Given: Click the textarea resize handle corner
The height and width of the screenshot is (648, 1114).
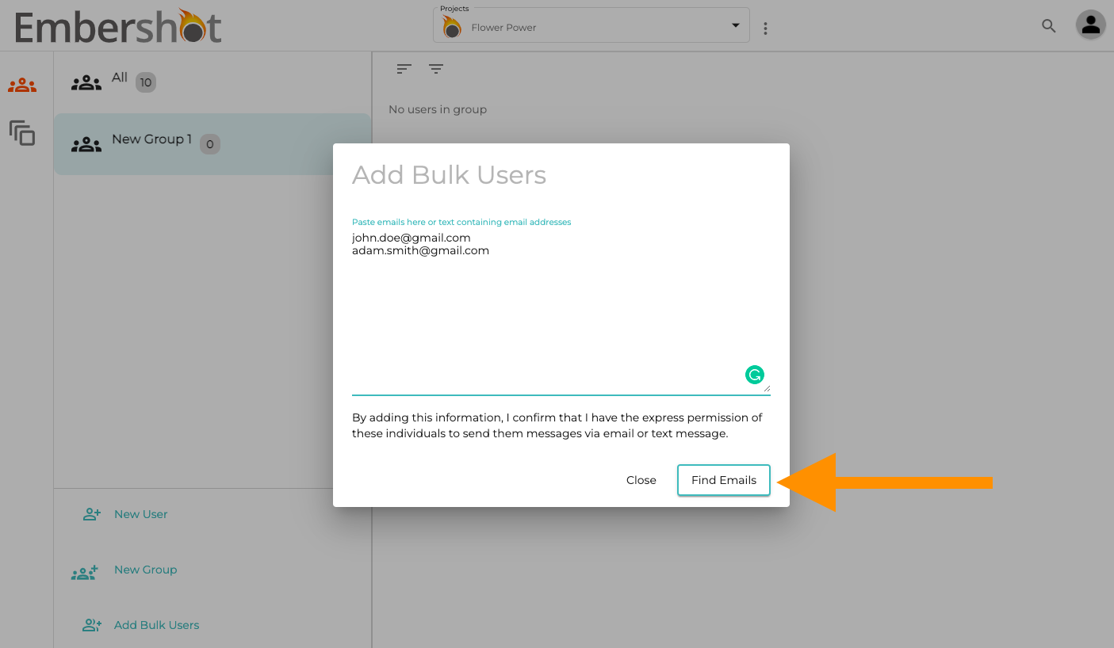Looking at the screenshot, I should (x=767, y=388).
